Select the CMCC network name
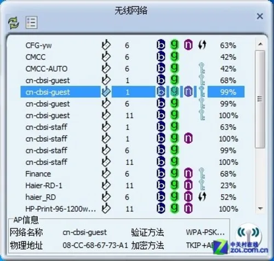 pos(36,57)
